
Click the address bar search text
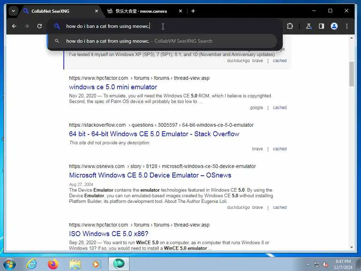click(x=108, y=26)
